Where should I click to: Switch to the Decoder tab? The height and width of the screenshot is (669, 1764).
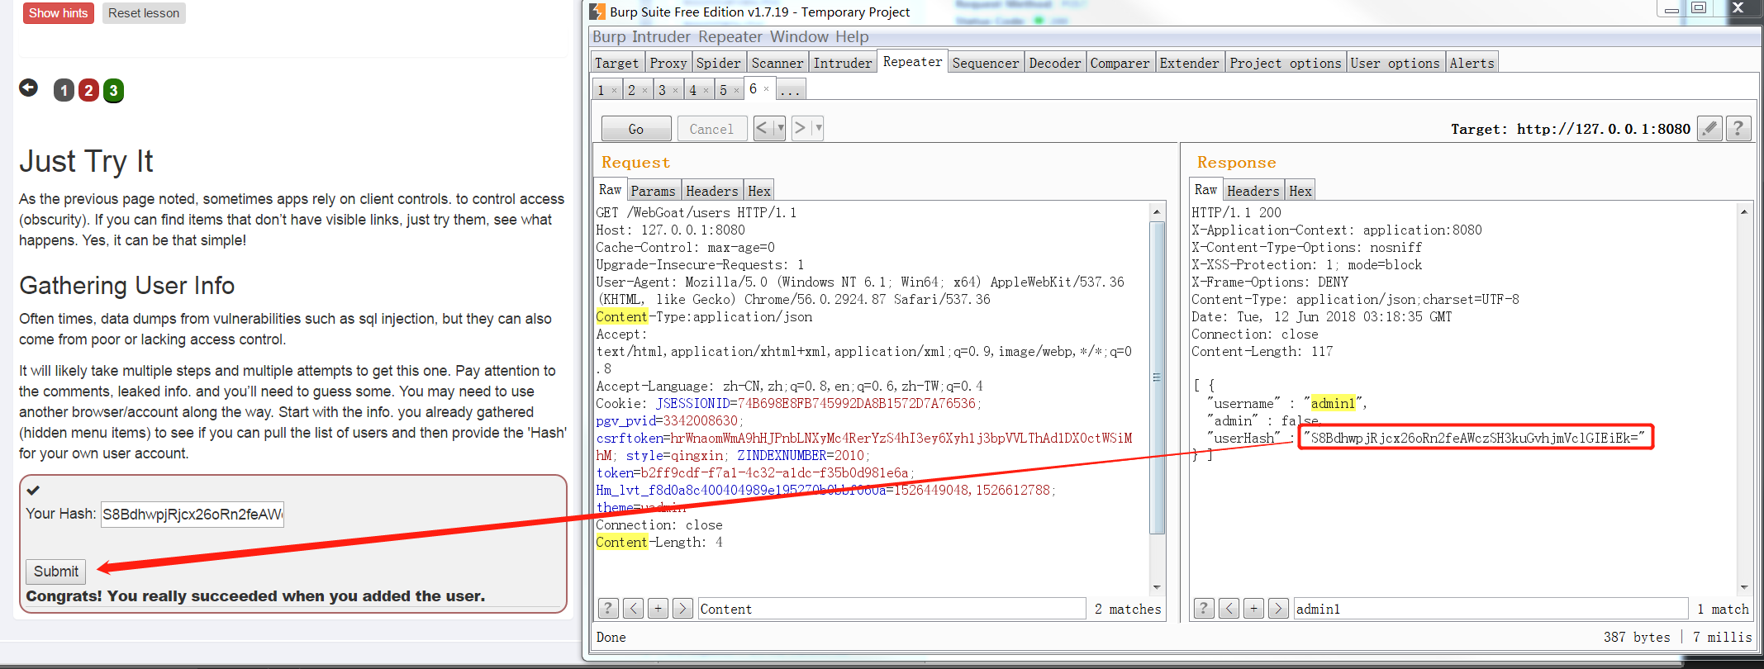click(x=1055, y=63)
